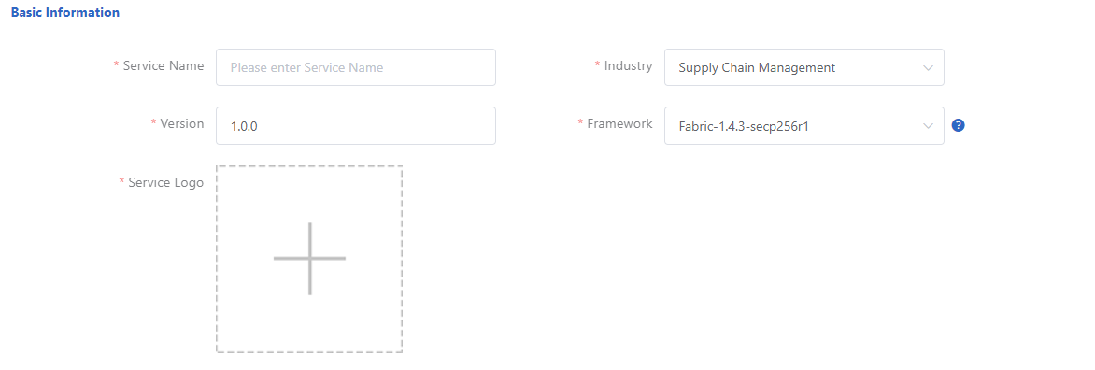Image resolution: width=1095 pixels, height=370 pixels.
Task: Click the red asterisk before Service Logo
Action: [121, 182]
